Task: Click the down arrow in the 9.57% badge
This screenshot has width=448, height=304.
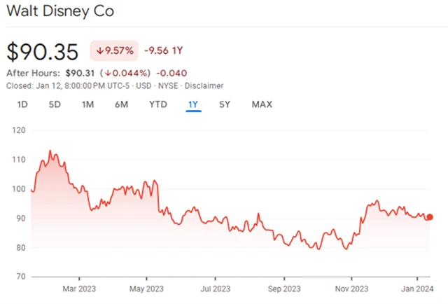Action: tap(100, 51)
